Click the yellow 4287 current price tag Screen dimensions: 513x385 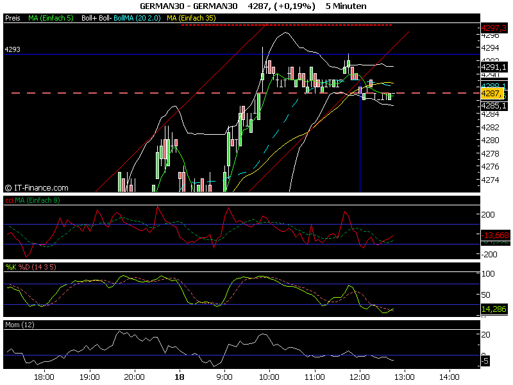coord(494,94)
